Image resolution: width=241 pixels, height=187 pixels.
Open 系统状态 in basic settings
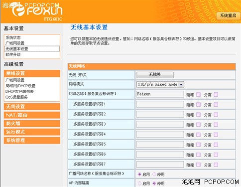(13, 37)
